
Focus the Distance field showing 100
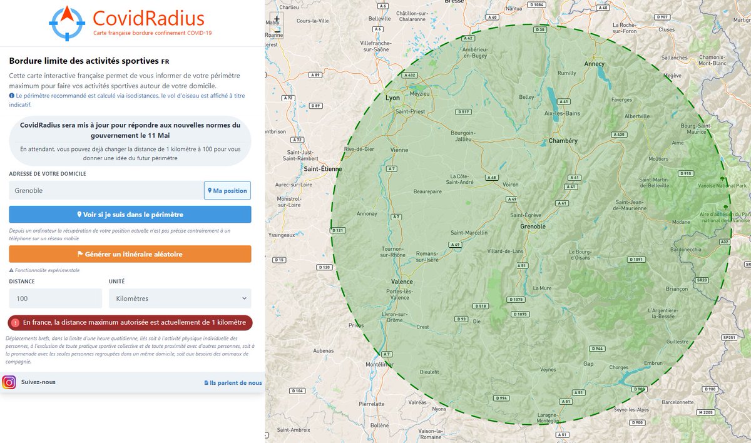point(56,298)
